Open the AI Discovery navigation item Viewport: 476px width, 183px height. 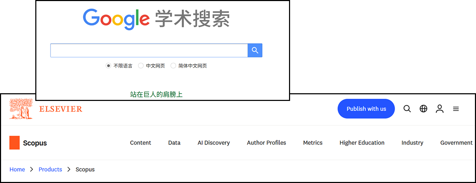pos(214,142)
